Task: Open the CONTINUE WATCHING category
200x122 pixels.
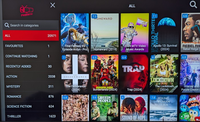Action: tap(31, 56)
